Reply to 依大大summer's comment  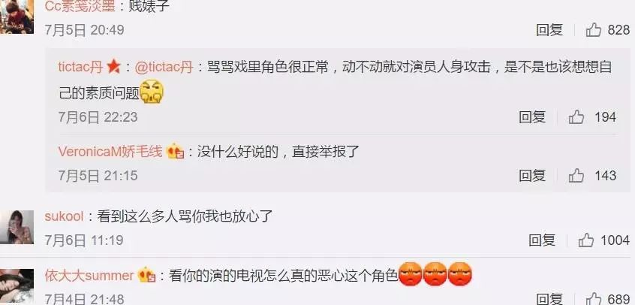(549, 299)
